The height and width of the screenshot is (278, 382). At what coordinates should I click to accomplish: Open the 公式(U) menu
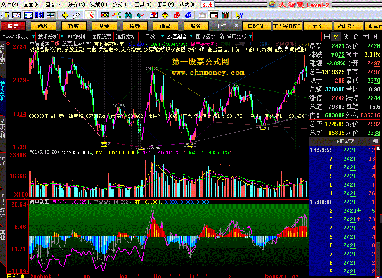121,5
